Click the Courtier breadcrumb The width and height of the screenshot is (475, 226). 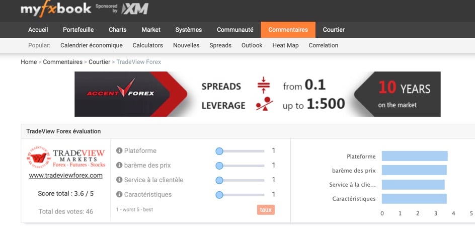click(99, 62)
